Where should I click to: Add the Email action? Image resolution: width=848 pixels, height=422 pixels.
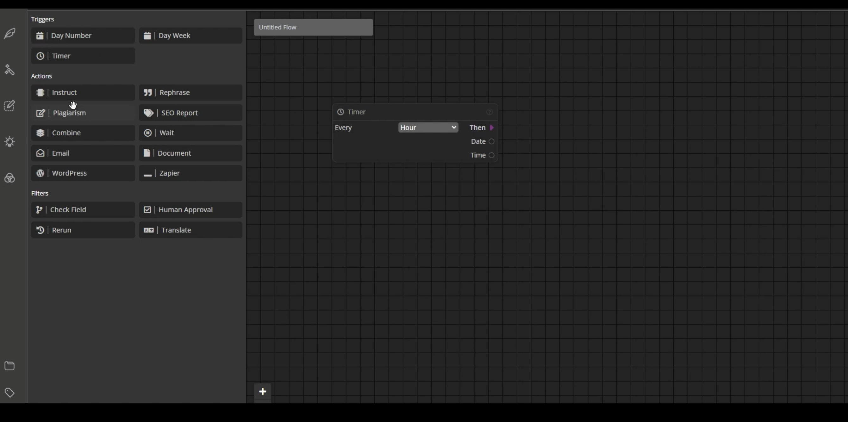click(x=83, y=153)
